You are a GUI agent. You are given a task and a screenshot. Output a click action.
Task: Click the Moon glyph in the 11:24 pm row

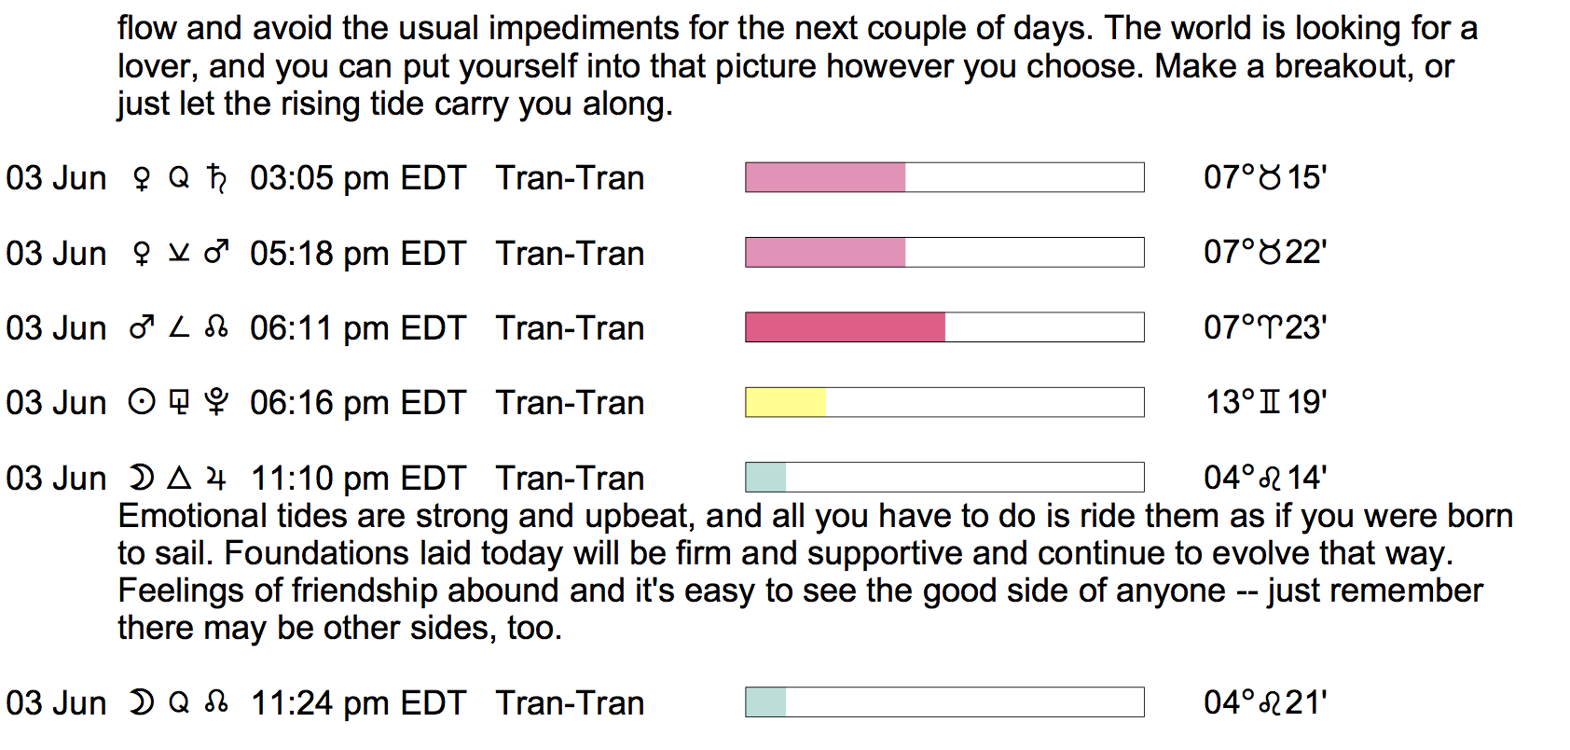tap(142, 702)
